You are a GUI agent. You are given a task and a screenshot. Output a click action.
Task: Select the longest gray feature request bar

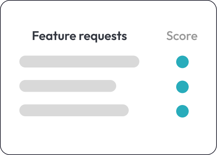[79, 62]
